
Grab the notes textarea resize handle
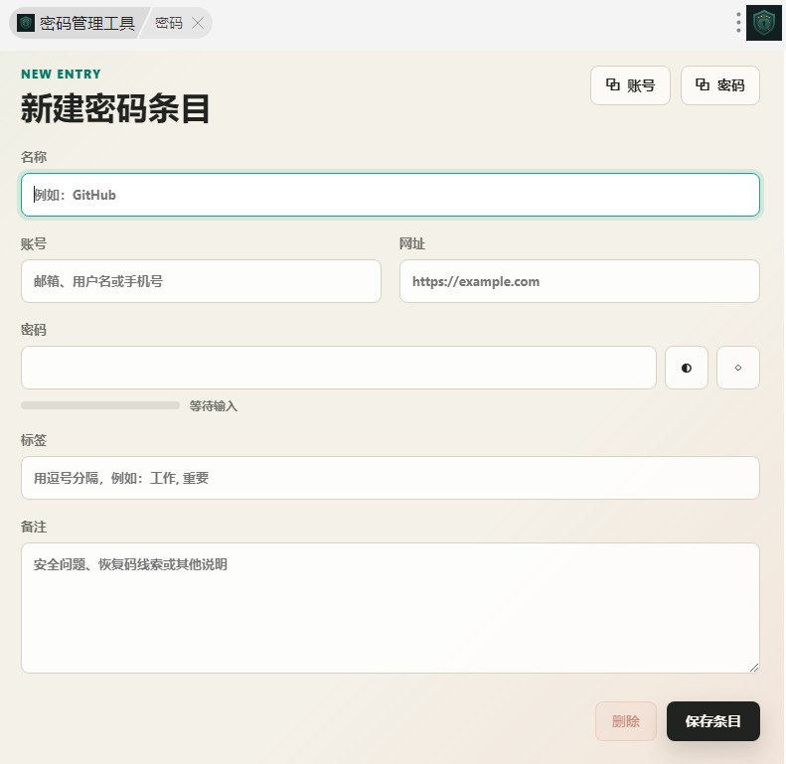[x=754, y=668]
